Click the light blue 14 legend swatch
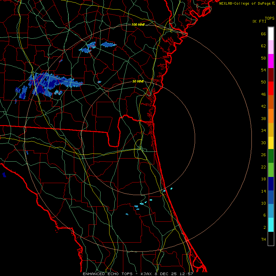Viewport: 276px width, 276px height. pyautogui.click(x=271, y=211)
